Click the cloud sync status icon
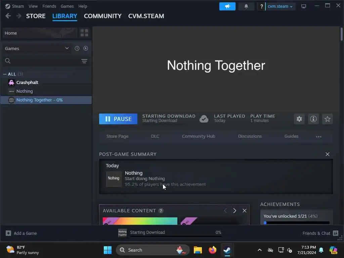This screenshot has width=344, height=258. click(x=204, y=119)
